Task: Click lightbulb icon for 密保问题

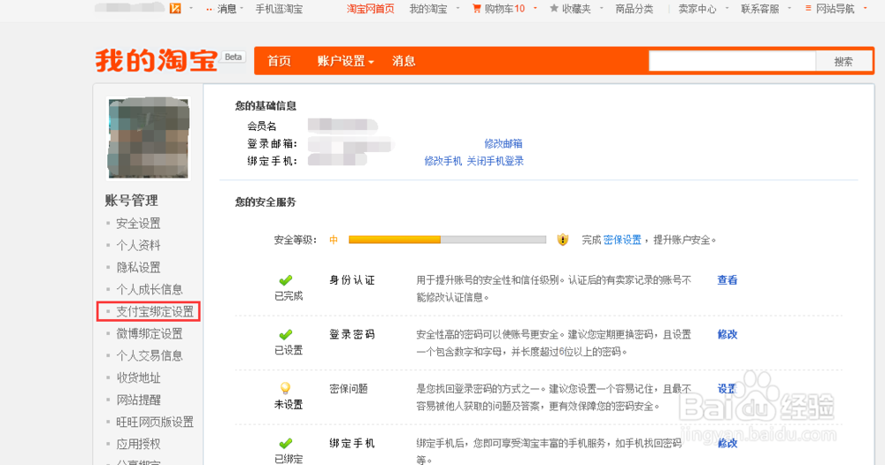Action: click(x=285, y=388)
